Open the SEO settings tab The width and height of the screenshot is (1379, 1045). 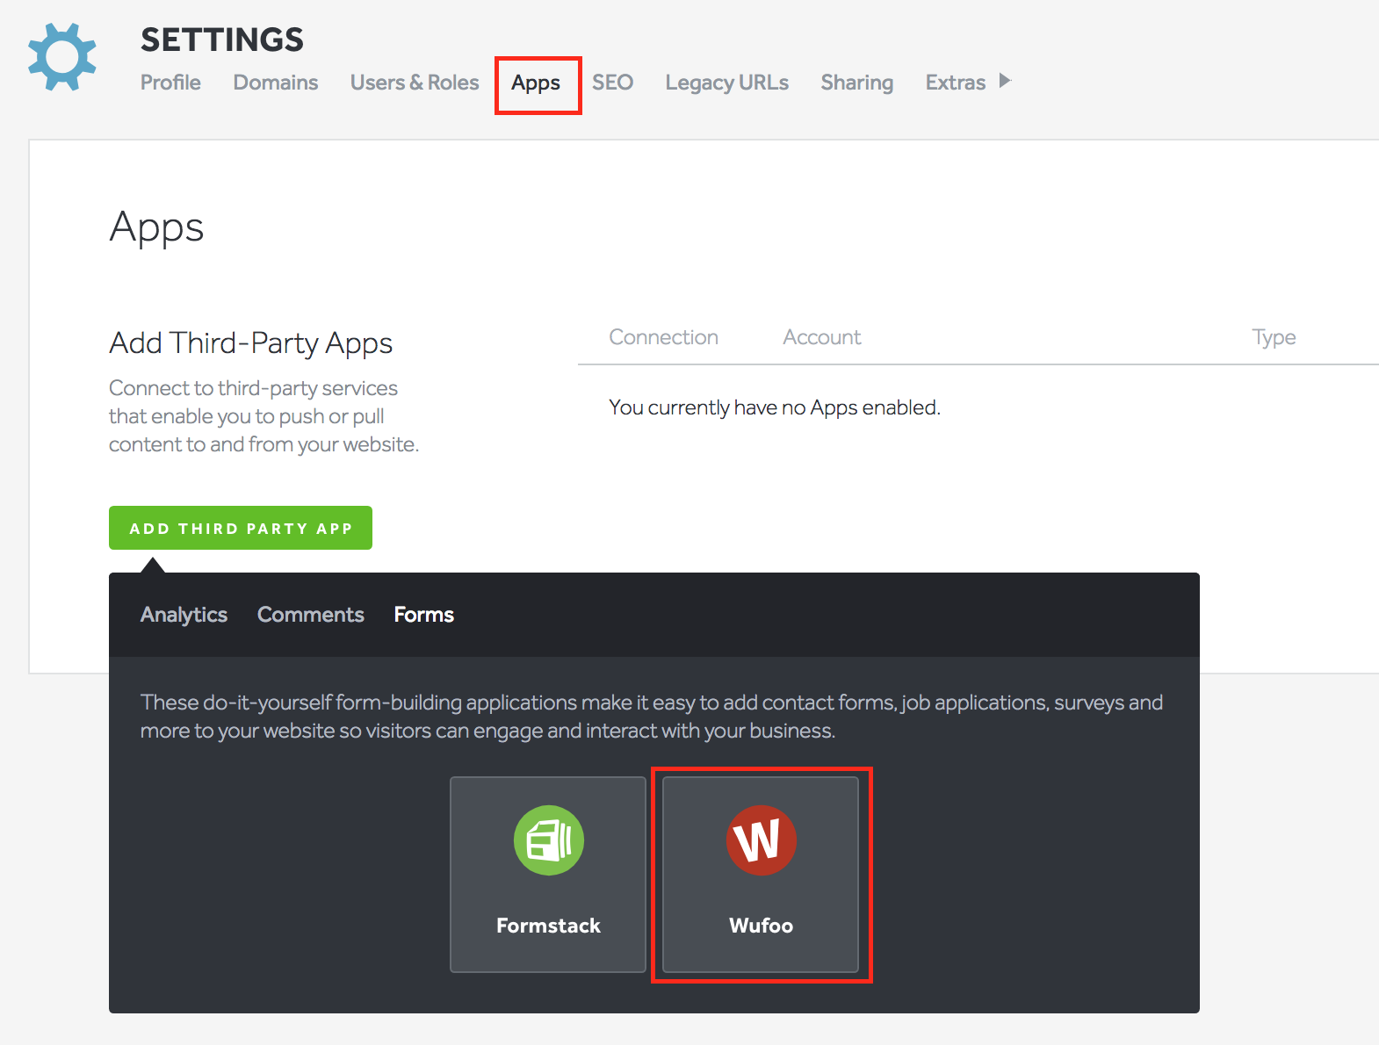612,83
